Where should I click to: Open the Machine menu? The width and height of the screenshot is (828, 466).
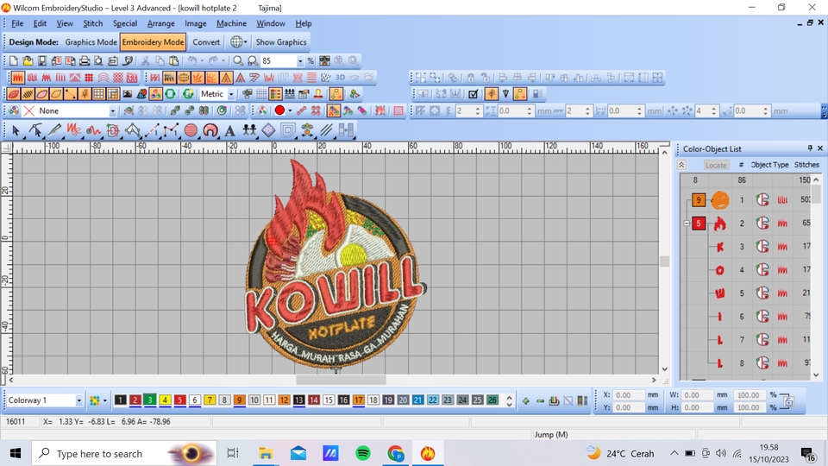(x=231, y=23)
